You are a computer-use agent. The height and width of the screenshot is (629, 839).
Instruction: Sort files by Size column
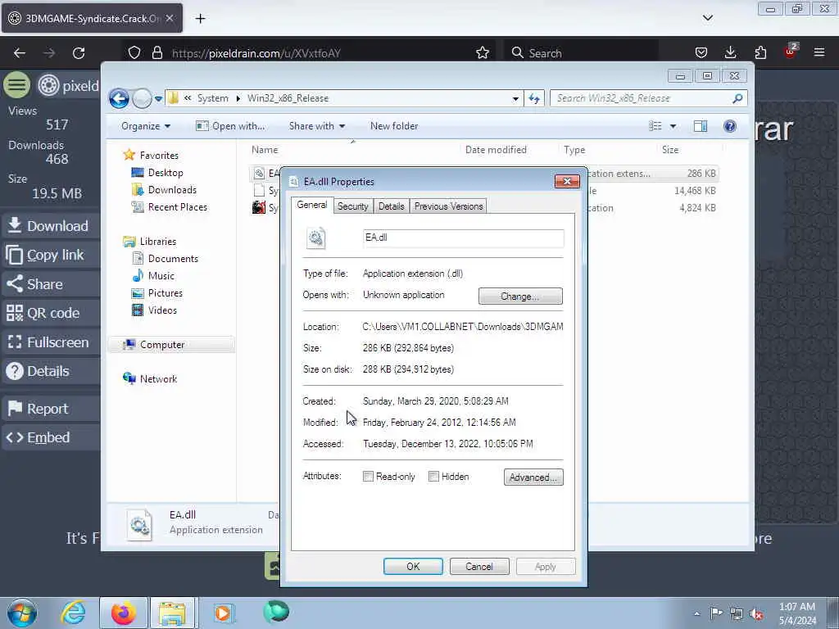[670, 150]
